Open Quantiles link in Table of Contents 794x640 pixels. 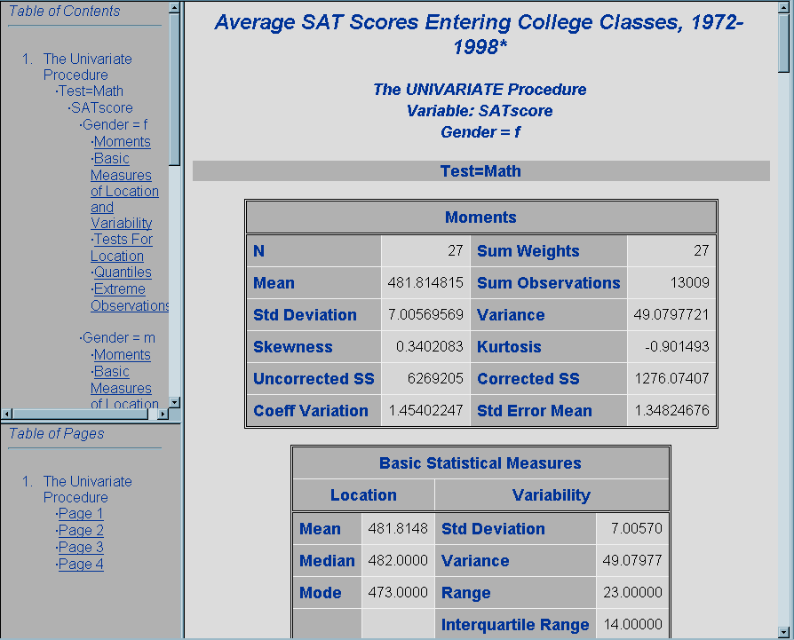pos(123,273)
